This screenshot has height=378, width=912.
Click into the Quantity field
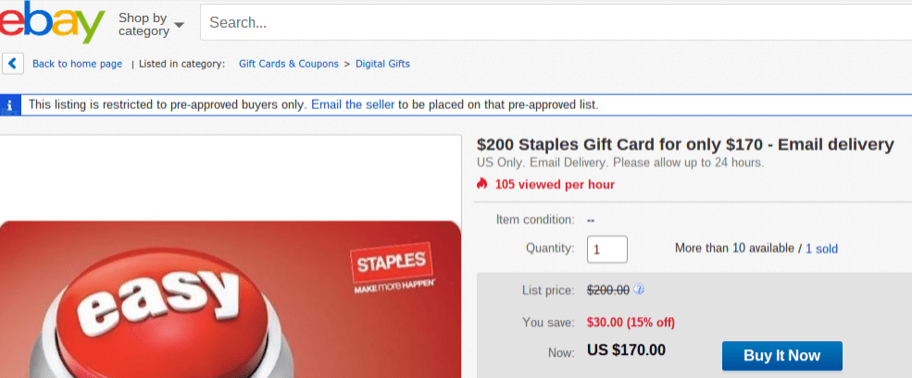[606, 249]
